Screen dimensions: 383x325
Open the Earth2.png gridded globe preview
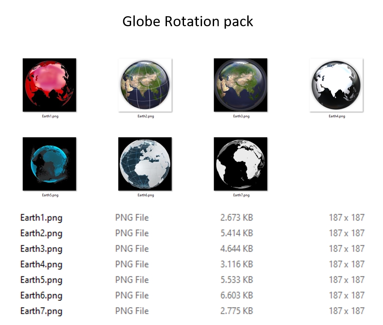[x=145, y=84]
